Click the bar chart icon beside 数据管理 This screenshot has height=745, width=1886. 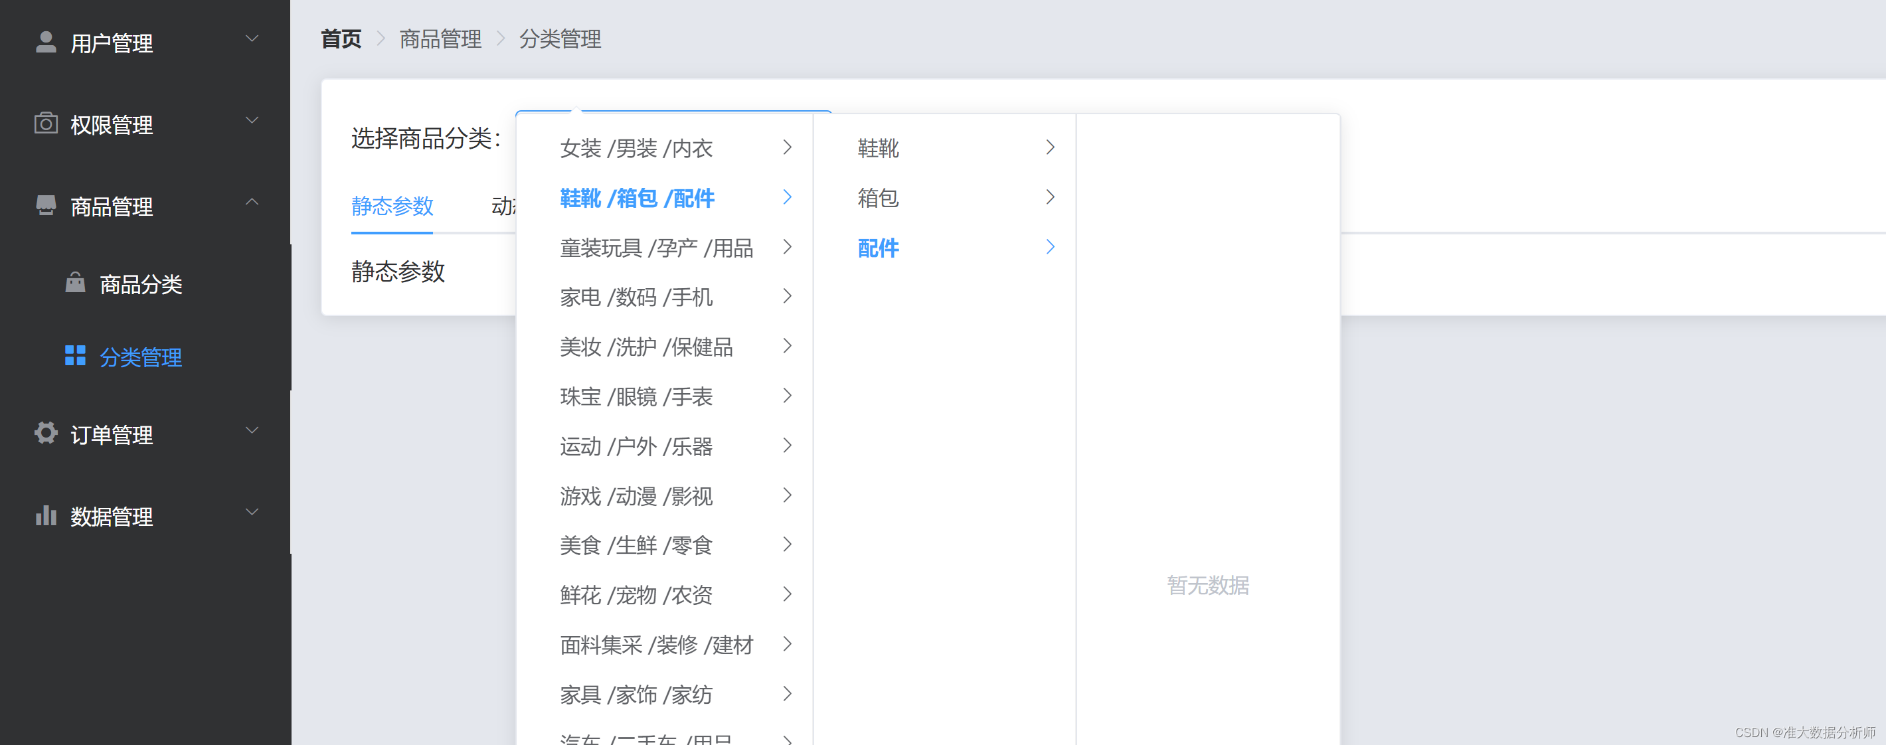click(45, 515)
